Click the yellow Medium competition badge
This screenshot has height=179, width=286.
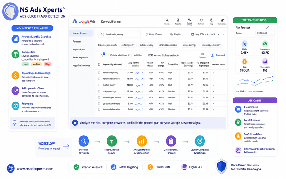click(36, 64)
